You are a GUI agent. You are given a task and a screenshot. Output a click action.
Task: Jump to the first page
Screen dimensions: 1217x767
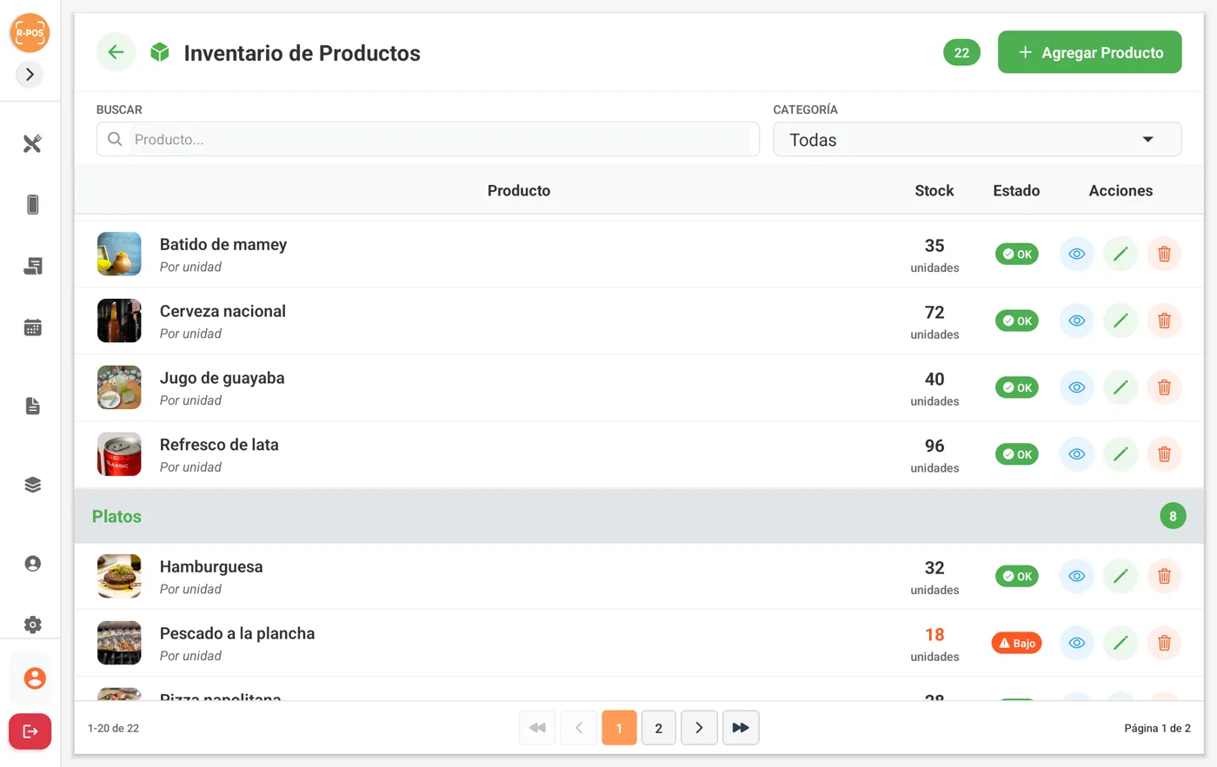pos(537,728)
